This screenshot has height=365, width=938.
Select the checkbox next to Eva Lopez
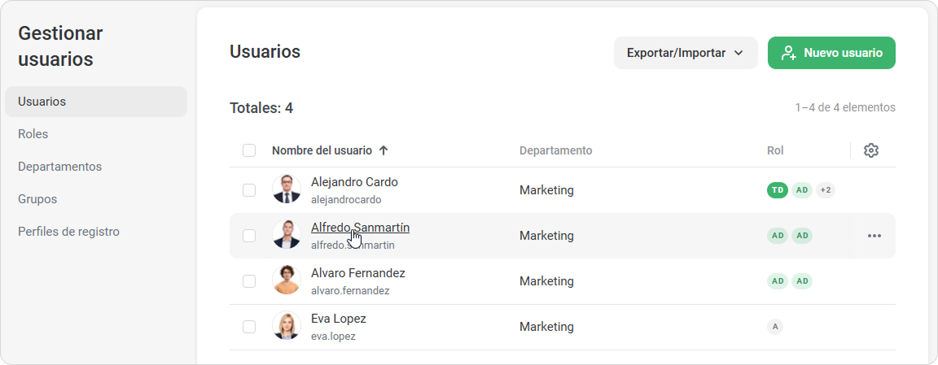(x=249, y=327)
